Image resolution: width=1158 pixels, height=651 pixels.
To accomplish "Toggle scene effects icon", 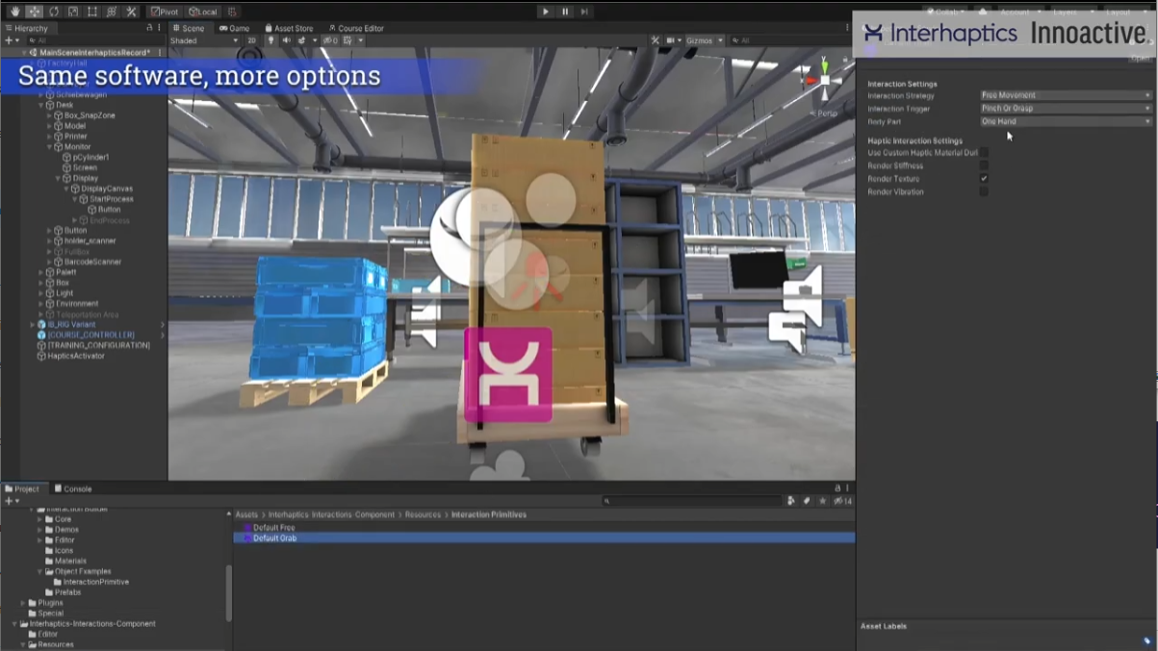I will pos(303,40).
